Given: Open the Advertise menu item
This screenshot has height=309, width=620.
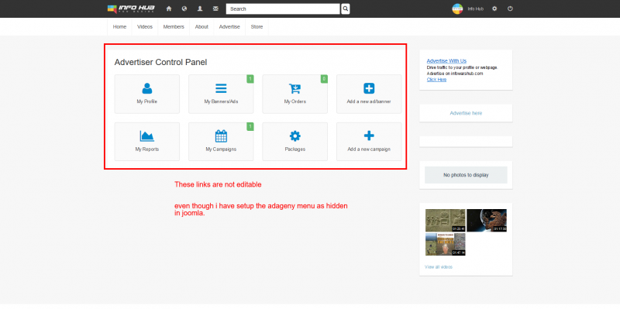Looking at the screenshot, I should click(229, 27).
